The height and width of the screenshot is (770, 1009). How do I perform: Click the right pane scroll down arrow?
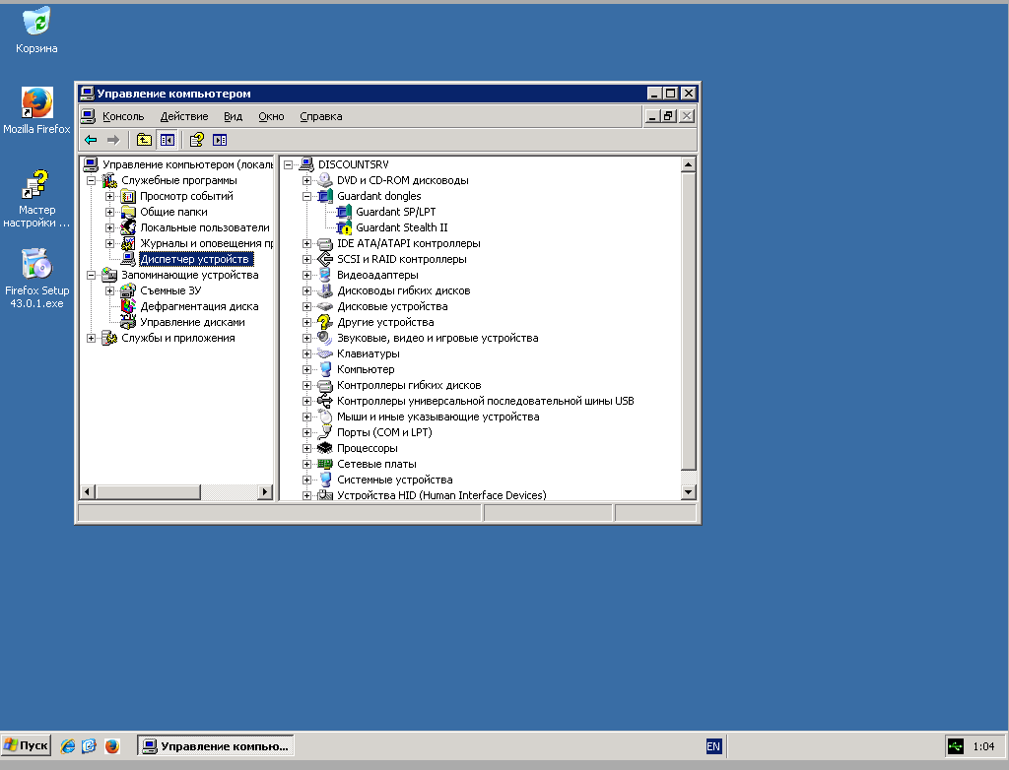tap(689, 491)
